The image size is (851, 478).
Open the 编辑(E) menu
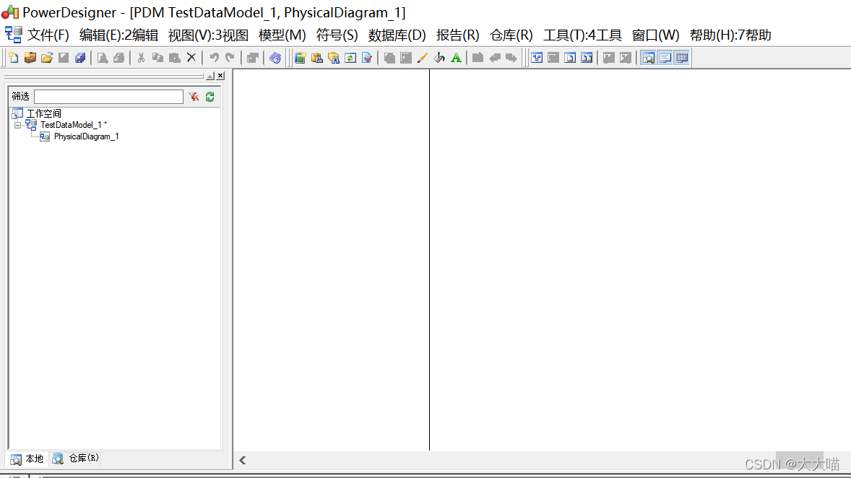click(x=118, y=35)
